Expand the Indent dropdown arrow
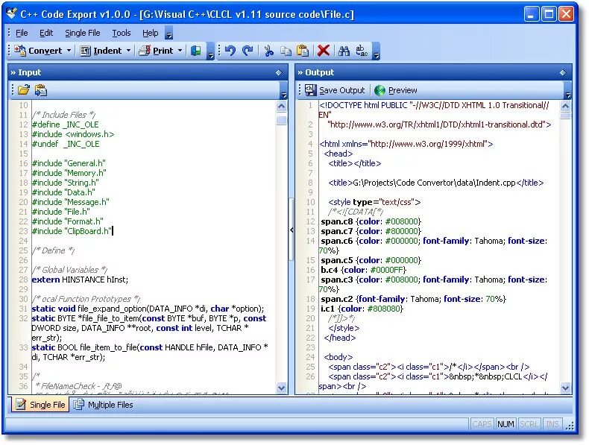 point(128,51)
